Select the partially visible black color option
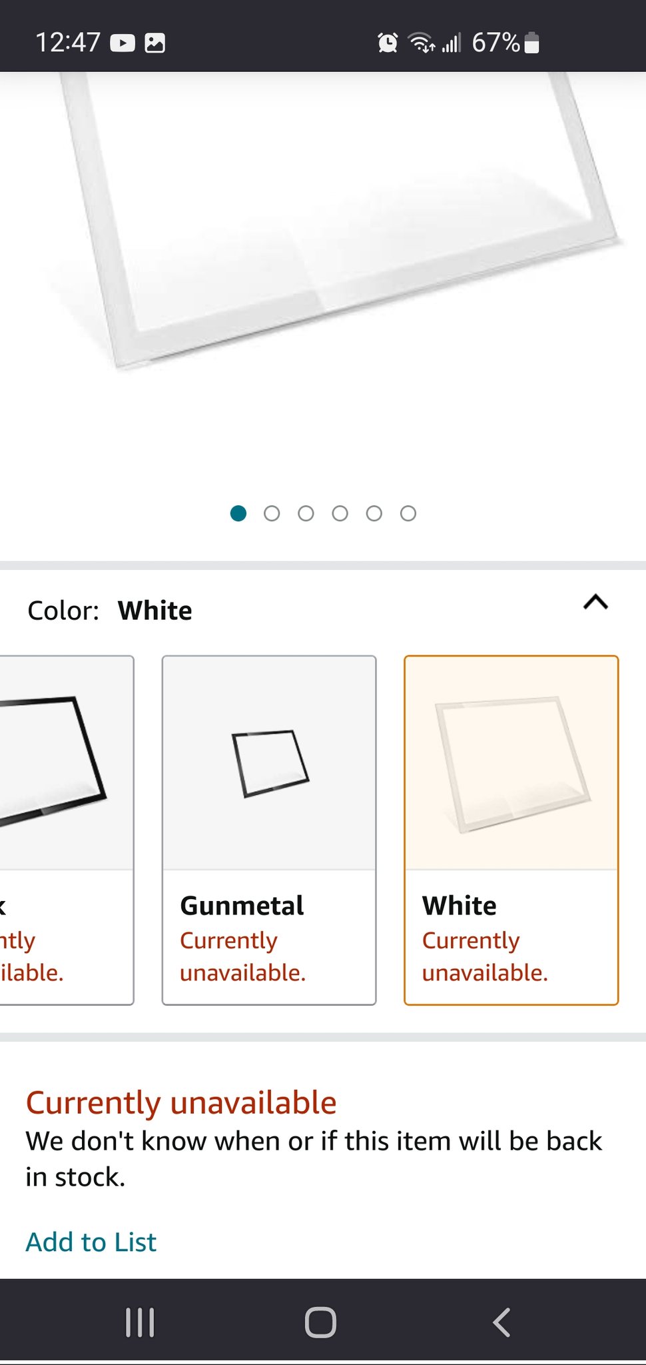This screenshot has height=1365, width=646. 65,829
